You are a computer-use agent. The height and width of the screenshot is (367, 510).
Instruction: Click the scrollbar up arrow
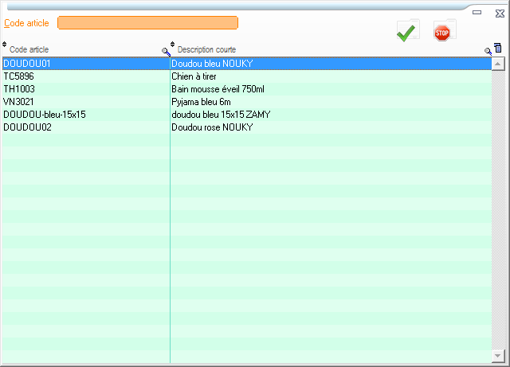[498, 64]
